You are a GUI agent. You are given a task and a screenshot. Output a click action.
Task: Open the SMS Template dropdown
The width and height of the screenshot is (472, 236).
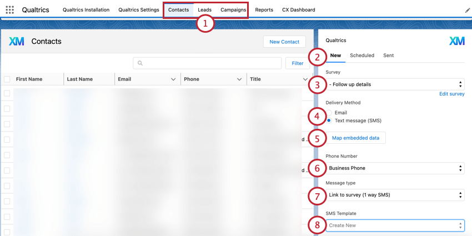click(395, 225)
